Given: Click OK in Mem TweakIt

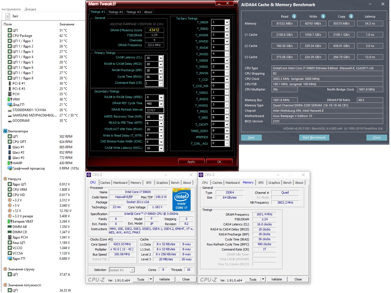Looking at the screenshot, I should tap(219, 162).
